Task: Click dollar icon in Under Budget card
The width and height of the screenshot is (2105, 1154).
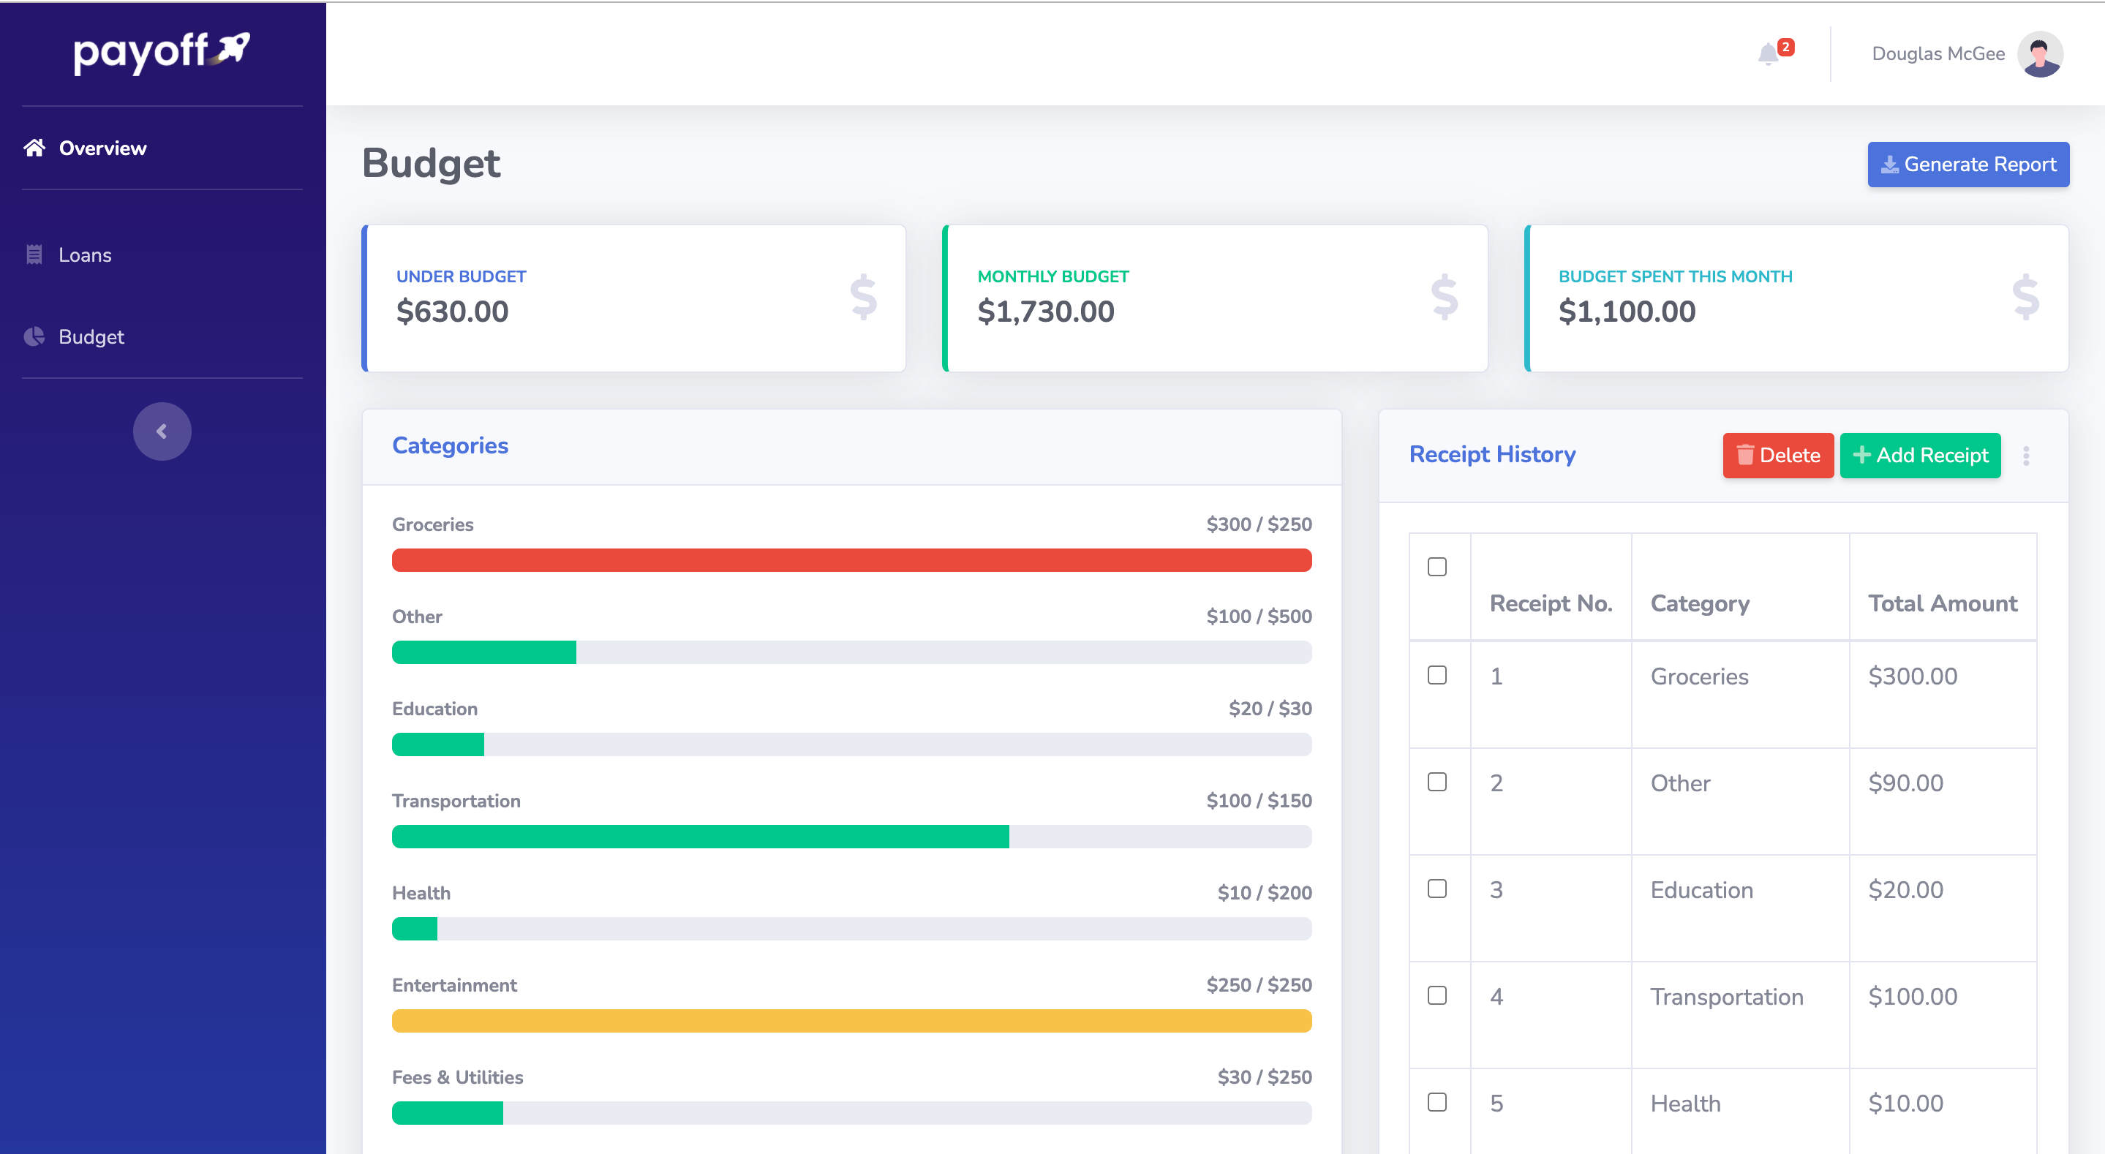Action: click(863, 297)
